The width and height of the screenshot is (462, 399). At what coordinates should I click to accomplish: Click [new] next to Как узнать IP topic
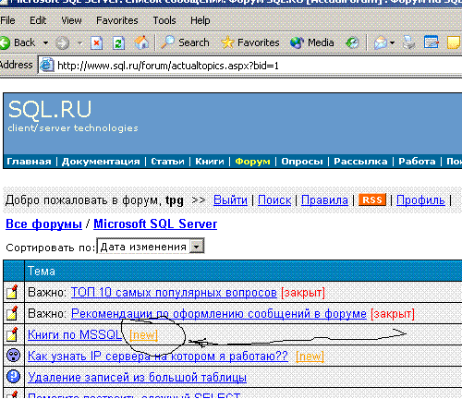[x=310, y=357]
